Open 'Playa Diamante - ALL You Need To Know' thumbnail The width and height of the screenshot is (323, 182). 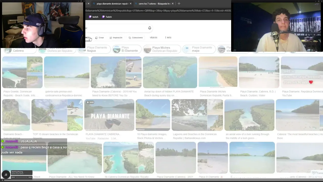[75, 158]
